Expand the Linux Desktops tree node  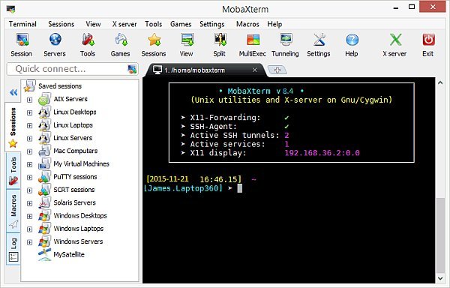(x=29, y=112)
